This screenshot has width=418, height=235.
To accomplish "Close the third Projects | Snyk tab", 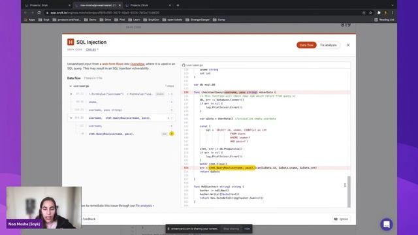I will pos(170,5).
